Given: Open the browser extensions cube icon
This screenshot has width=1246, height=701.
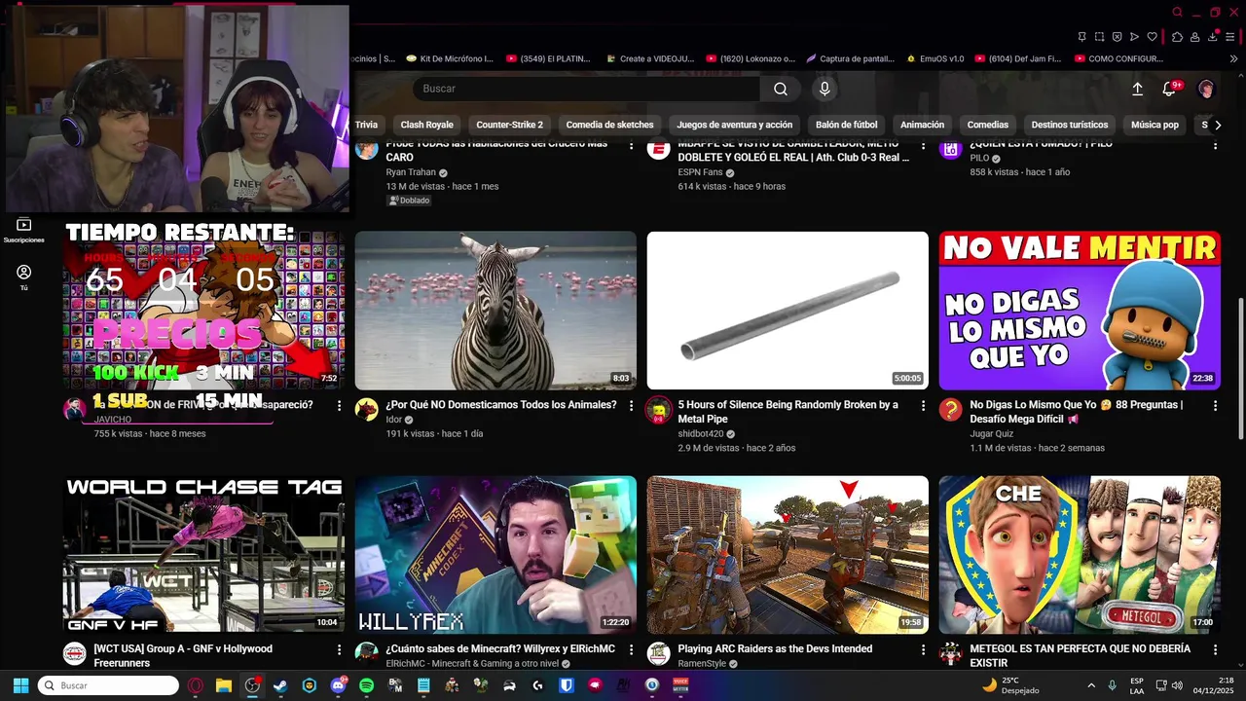Looking at the screenshot, I should point(1177,37).
